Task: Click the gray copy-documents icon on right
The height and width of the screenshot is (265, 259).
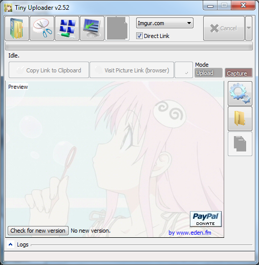Action: click(240, 144)
